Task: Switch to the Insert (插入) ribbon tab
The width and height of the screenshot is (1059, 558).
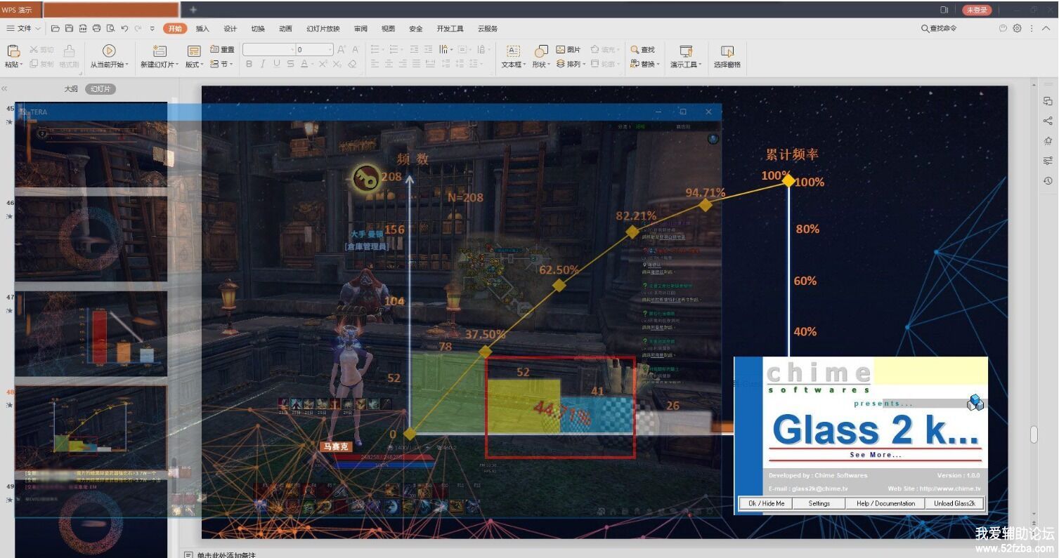Action: click(202, 29)
